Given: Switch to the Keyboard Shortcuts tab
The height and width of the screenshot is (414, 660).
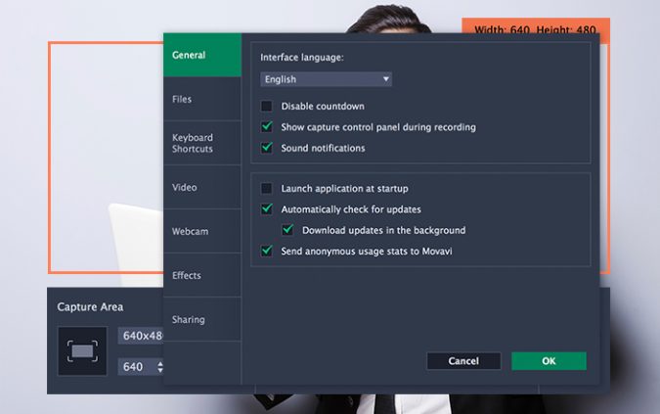Looking at the screenshot, I should tap(201, 143).
